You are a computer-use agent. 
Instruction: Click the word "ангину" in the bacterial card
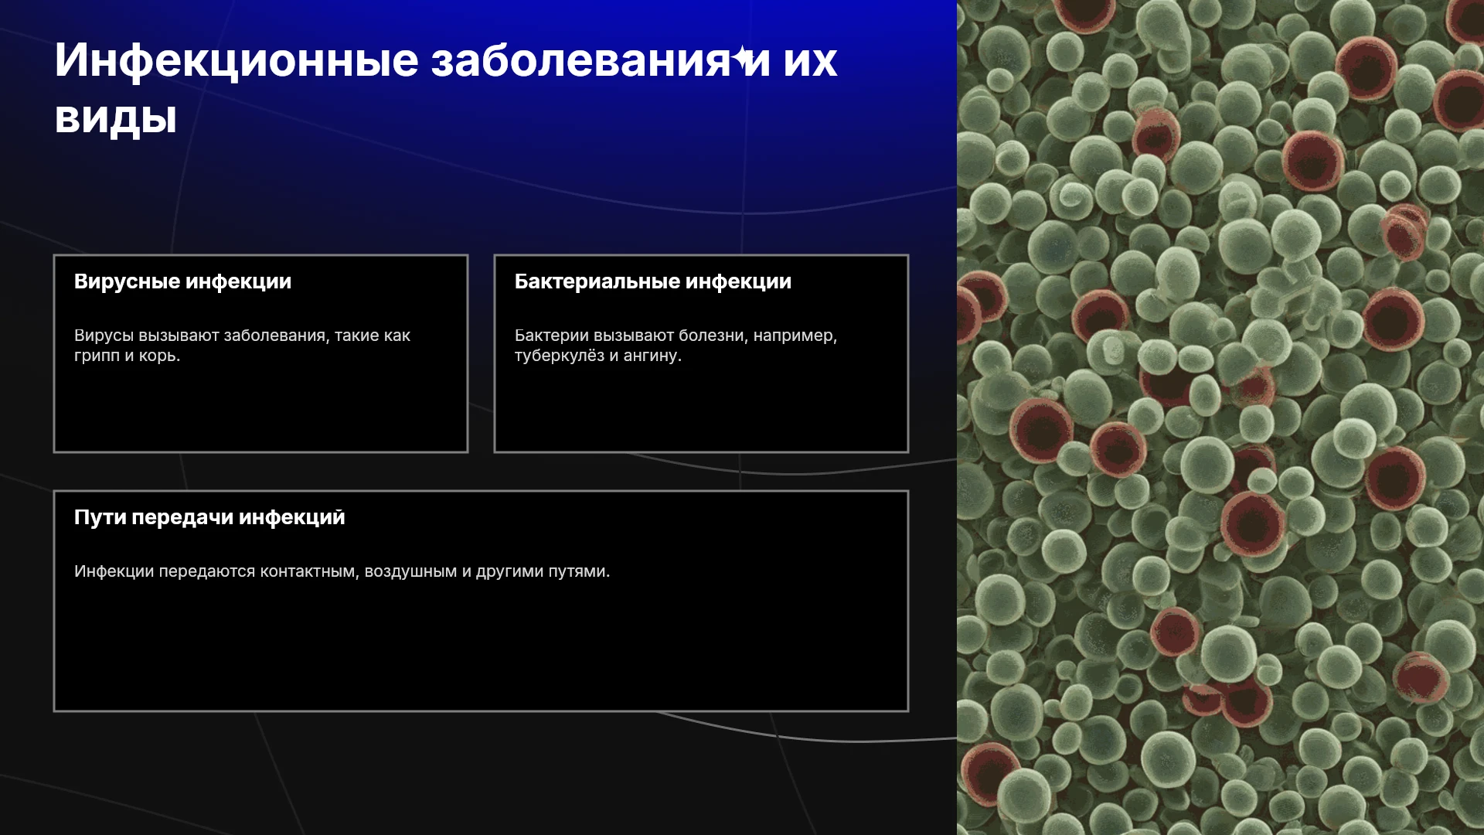click(x=651, y=356)
